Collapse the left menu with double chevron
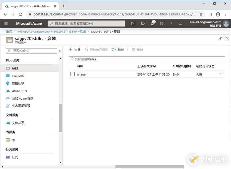Screen dimensions: 231x169 click(x=60, y=51)
